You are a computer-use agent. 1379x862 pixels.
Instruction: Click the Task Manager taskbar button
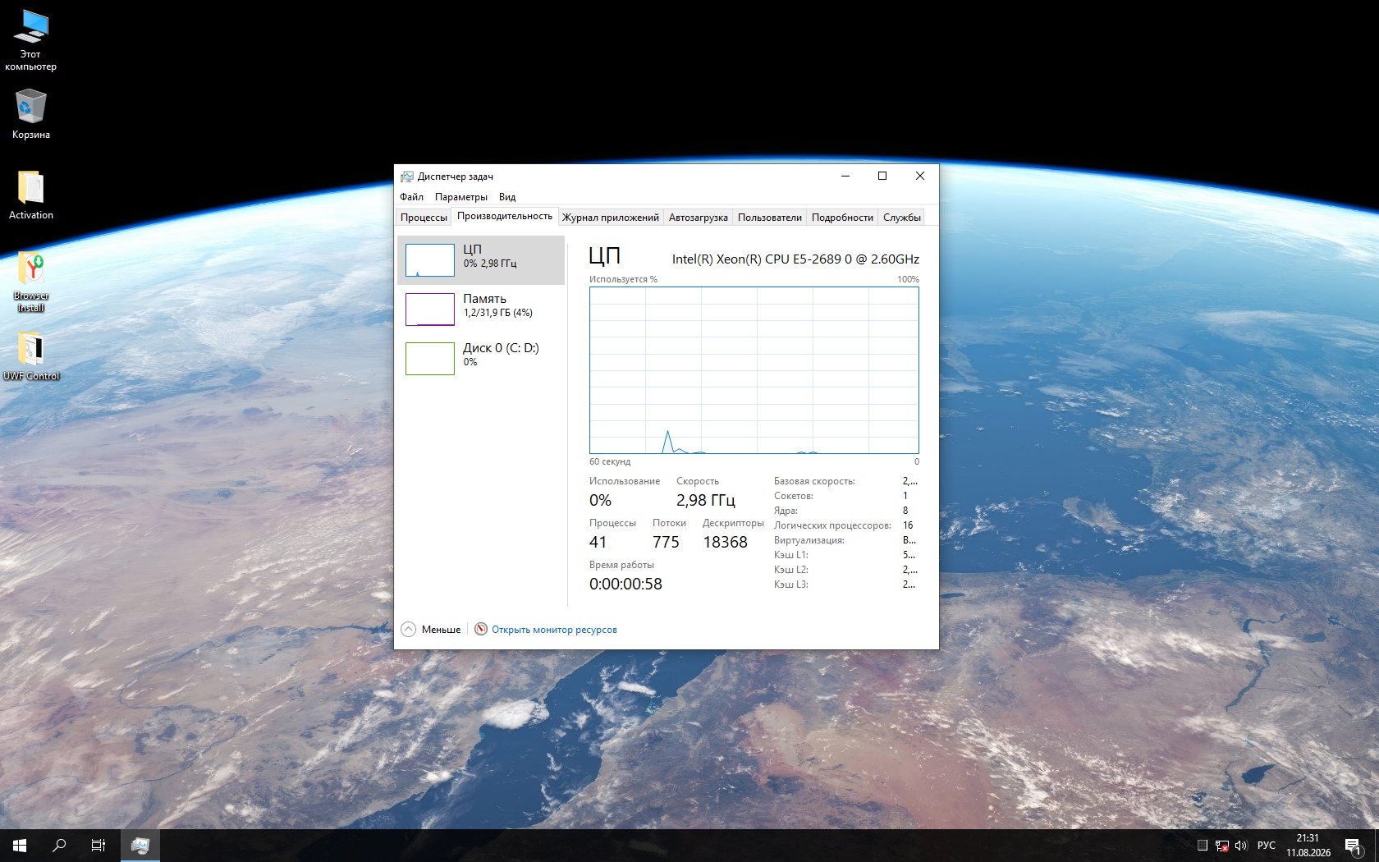[x=140, y=846]
